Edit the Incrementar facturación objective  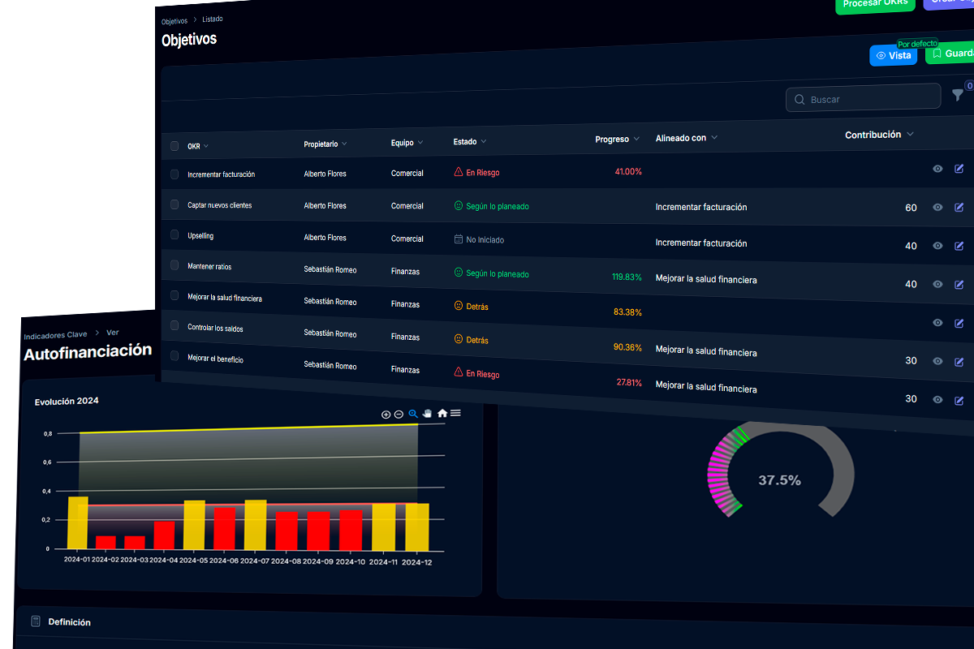click(959, 169)
